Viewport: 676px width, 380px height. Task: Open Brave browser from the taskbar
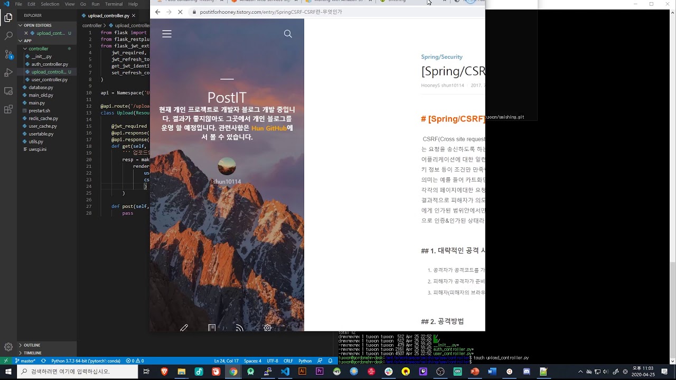pos(164,372)
